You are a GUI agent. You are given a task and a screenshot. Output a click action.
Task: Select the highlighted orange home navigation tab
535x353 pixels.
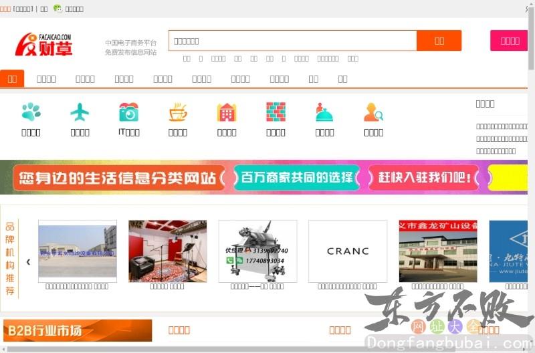pos(12,79)
